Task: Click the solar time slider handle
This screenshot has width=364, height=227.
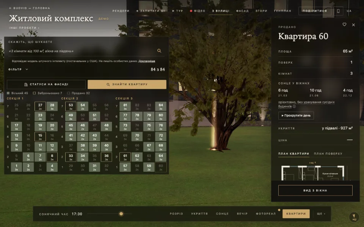Action: (x=121, y=214)
